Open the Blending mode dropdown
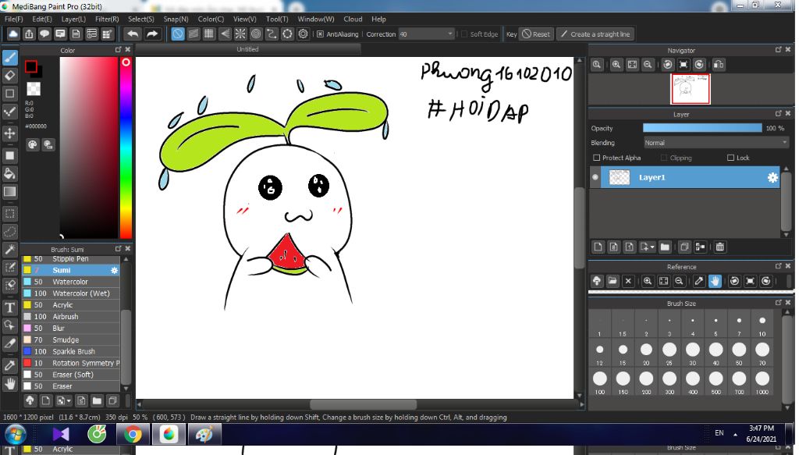The height and width of the screenshot is (455, 799). (716, 143)
